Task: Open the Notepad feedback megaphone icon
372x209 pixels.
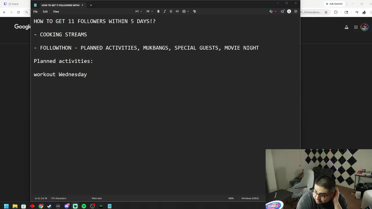Action: pyautogui.click(x=282, y=11)
